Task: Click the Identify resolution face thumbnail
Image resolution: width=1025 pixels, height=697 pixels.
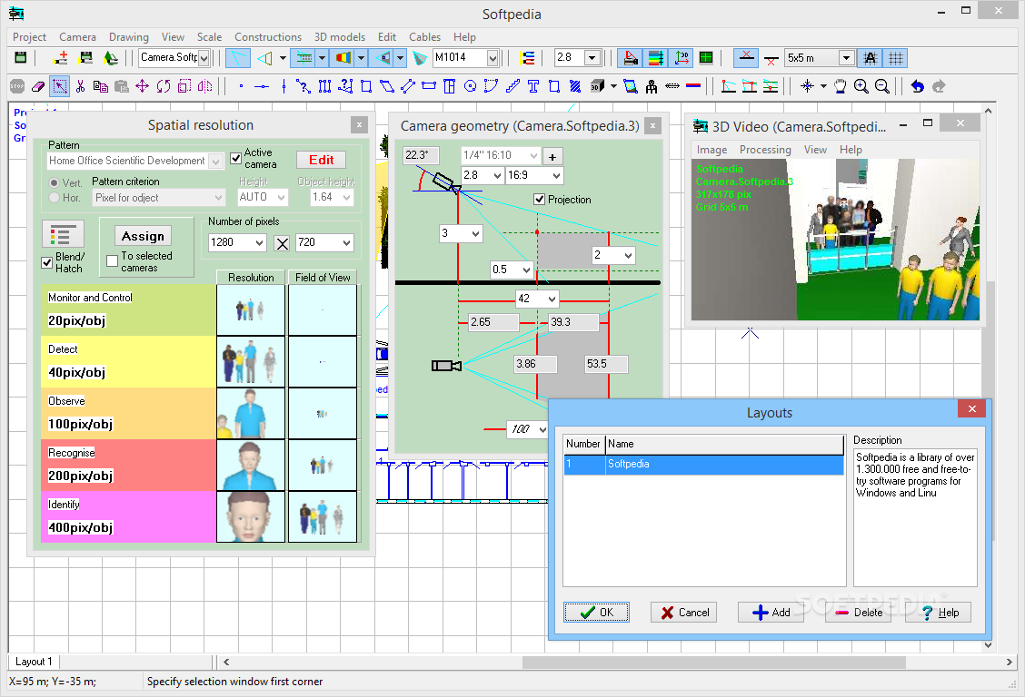Action: click(x=251, y=517)
